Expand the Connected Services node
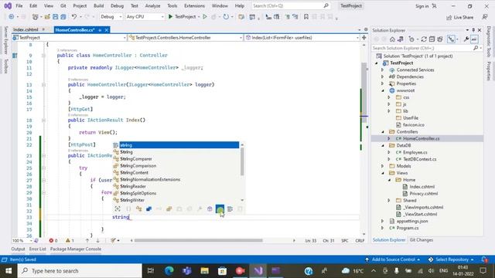Viewport: 495px width, 278px height. [x=382, y=70]
